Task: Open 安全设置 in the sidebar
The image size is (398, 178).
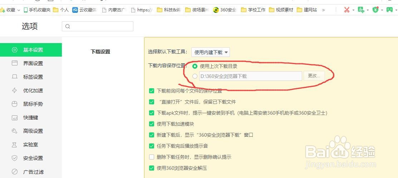Action: coord(31,158)
